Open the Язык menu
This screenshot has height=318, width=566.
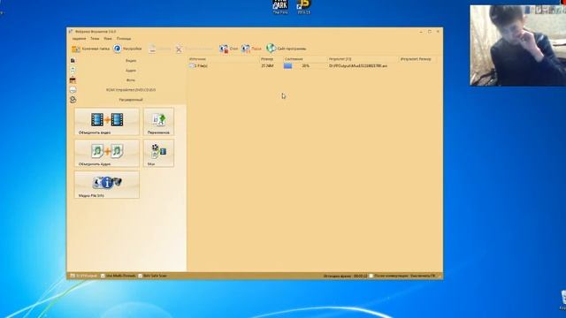[108, 39]
